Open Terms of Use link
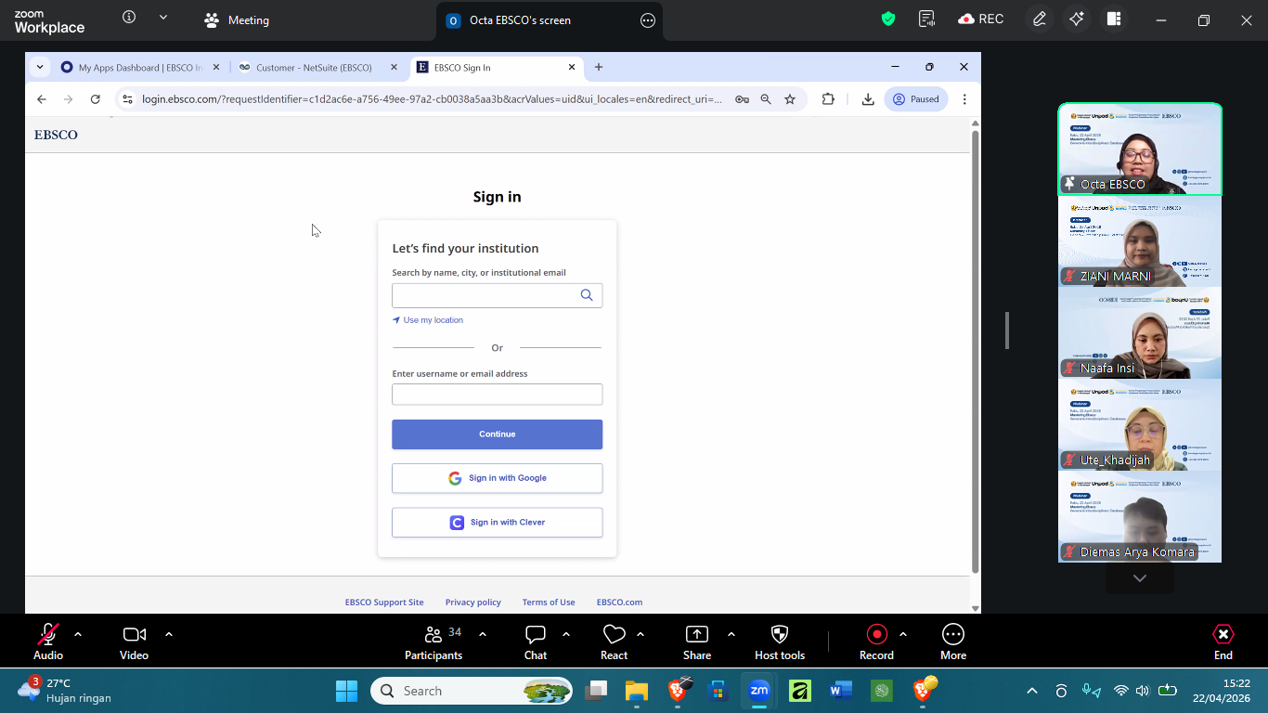1268x713 pixels. tap(549, 603)
